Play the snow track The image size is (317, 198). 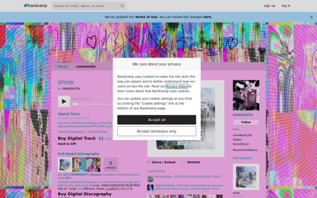point(64,101)
